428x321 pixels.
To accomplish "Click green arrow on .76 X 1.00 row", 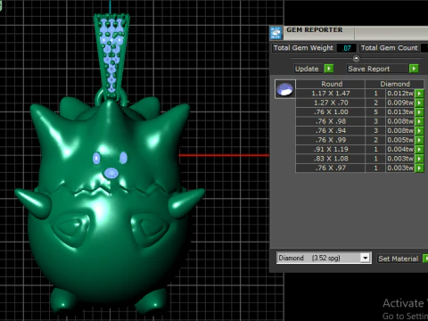I will click(419, 112).
